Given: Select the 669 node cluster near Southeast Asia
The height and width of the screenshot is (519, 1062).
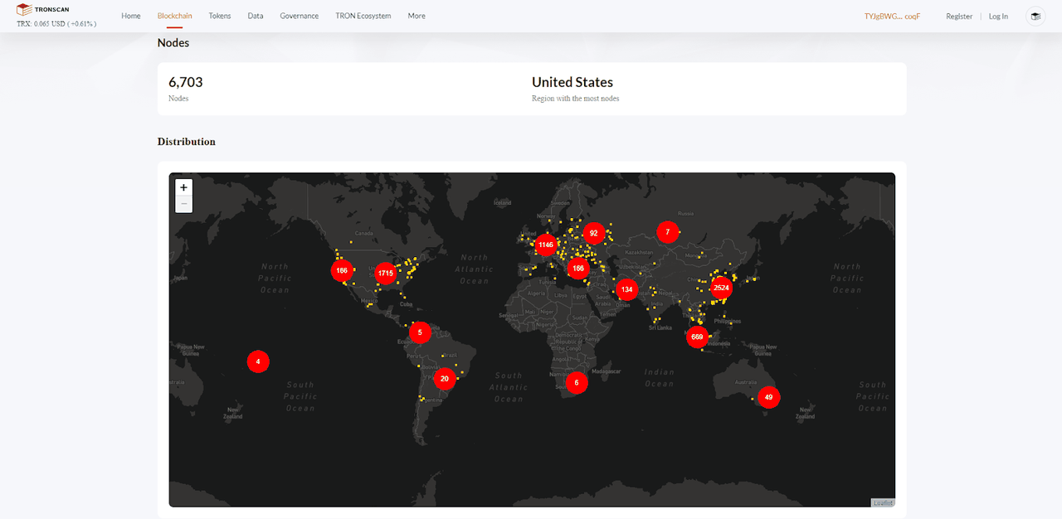Looking at the screenshot, I should point(697,337).
